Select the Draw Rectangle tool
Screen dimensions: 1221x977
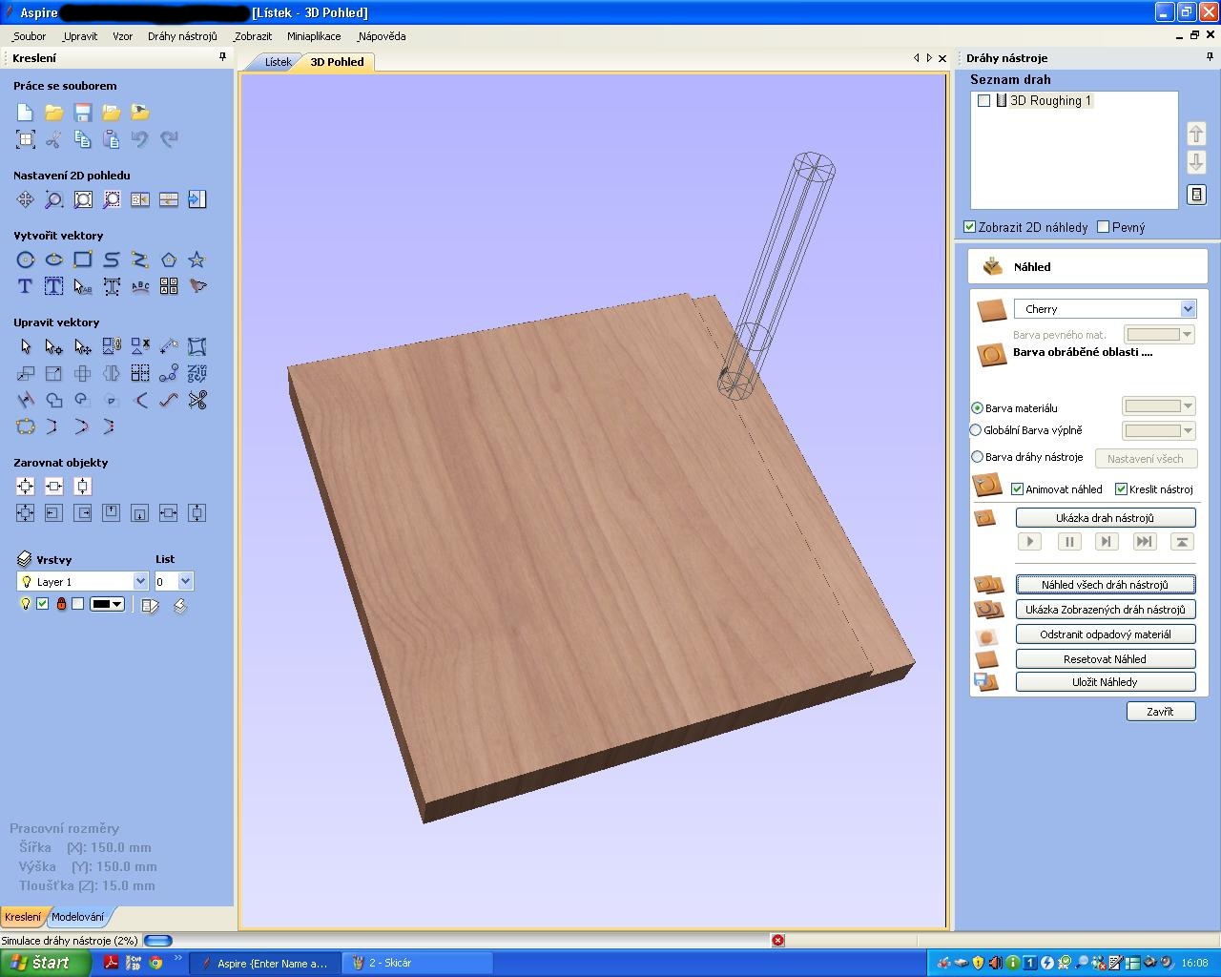tap(83, 260)
